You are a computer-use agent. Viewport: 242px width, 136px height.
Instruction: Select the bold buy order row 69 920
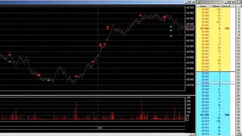point(213,115)
